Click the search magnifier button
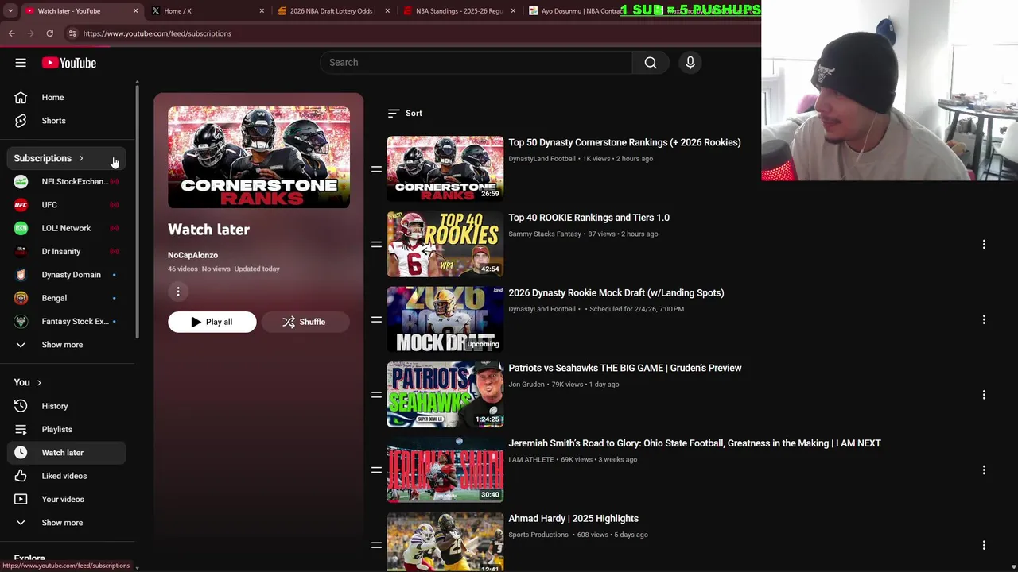Screen dimensions: 1018x572 (651, 63)
